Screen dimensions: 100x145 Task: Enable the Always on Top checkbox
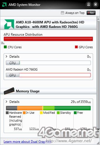coord(62,13)
